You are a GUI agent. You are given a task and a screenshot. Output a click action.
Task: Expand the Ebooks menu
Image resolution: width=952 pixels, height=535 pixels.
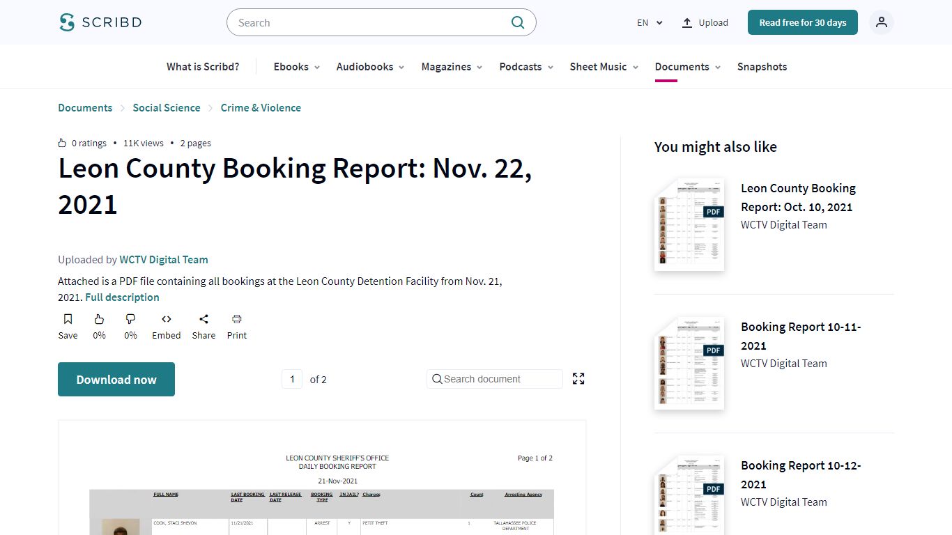[x=297, y=67]
